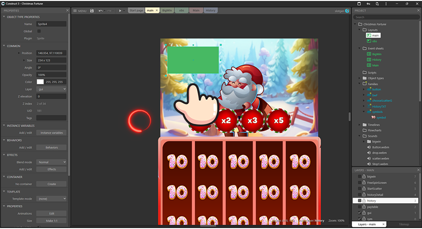Expand the Timelines folder
This screenshot has height=229, width=422.
pos(360,124)
